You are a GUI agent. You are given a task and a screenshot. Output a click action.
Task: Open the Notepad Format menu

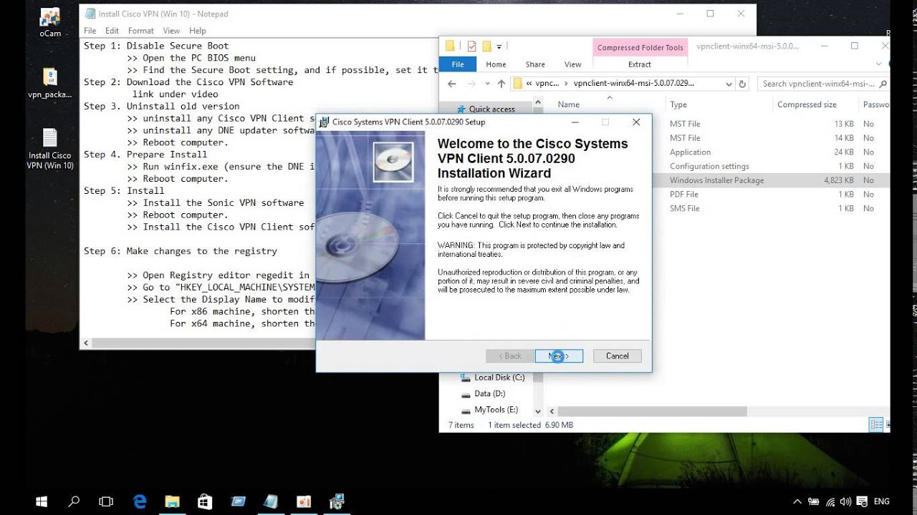[141, 31]
